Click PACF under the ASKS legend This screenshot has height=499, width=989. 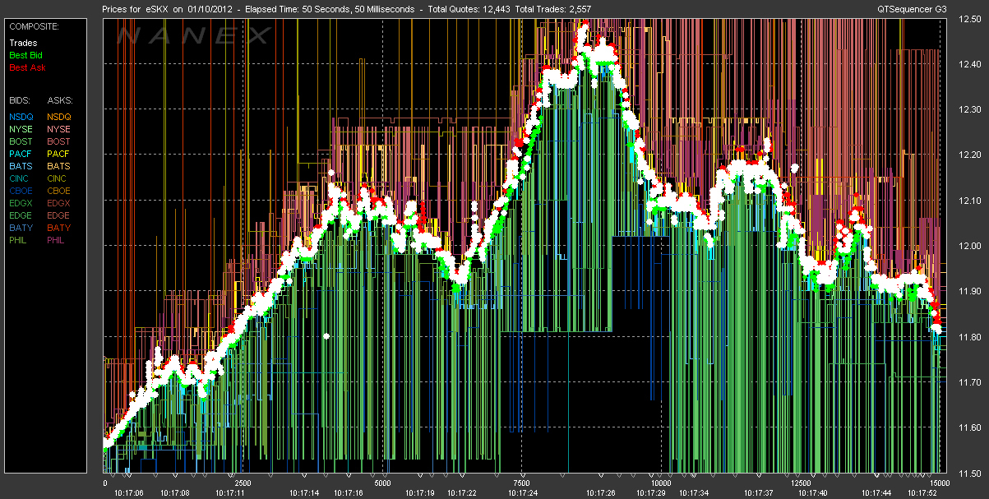click(x=60, y=154)
